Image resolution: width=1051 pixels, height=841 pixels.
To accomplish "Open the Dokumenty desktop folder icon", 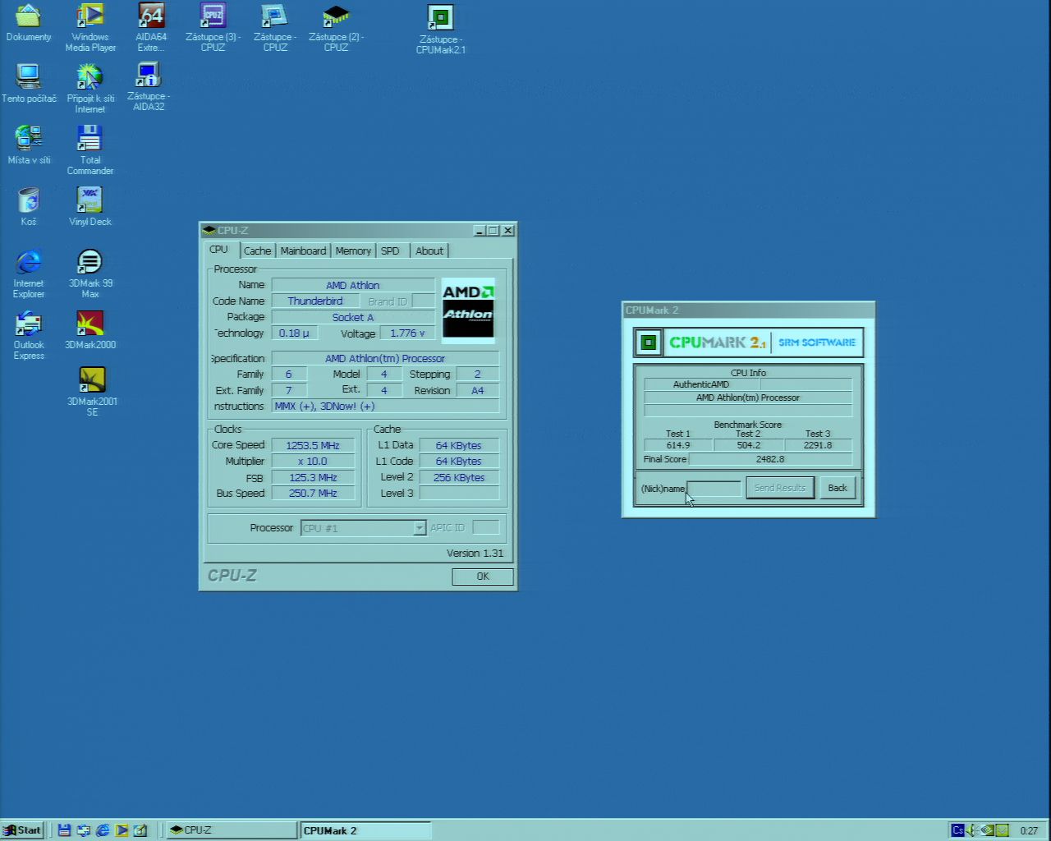I will (x=29, y=23).
